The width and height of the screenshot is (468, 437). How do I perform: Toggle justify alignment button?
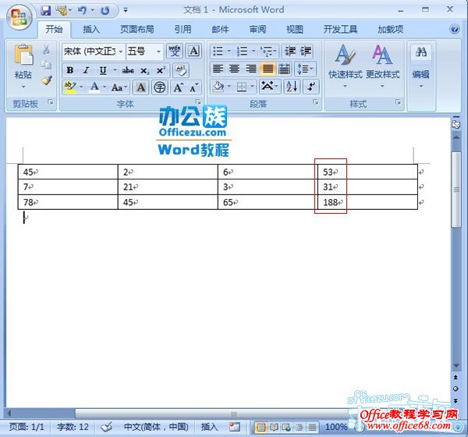[268, 69]
